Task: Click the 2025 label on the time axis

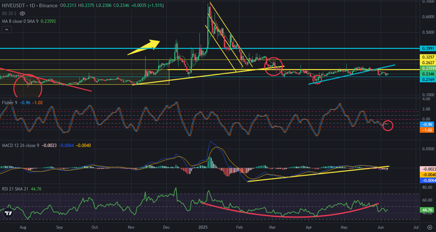Action: point(203,227)
